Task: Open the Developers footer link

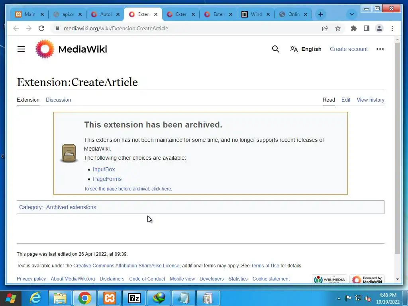Action: coord(212,279)
